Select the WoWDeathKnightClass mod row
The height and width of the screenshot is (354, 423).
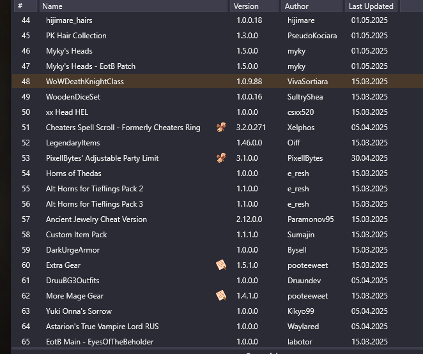(217, 81)
